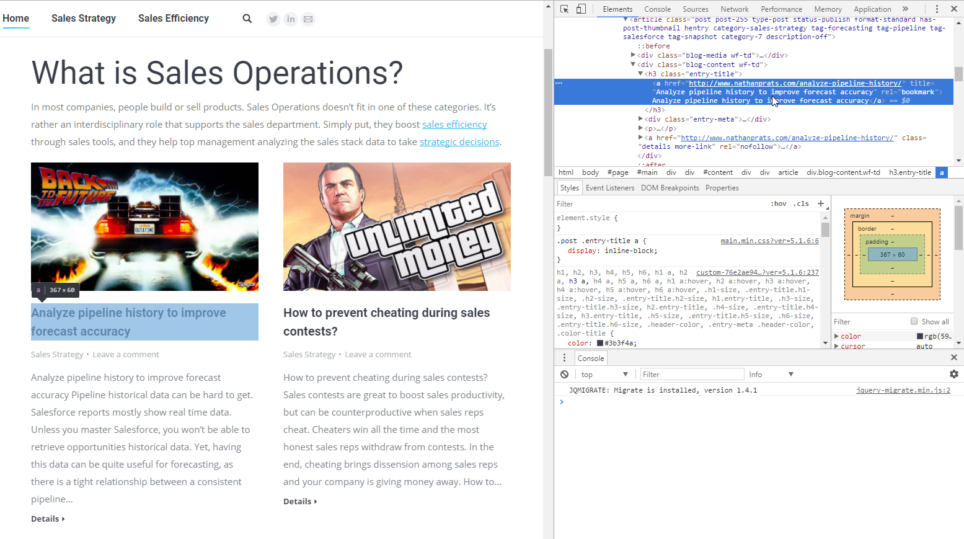
Task: Toggle the :hov element state button
Action: coord(779,203)
